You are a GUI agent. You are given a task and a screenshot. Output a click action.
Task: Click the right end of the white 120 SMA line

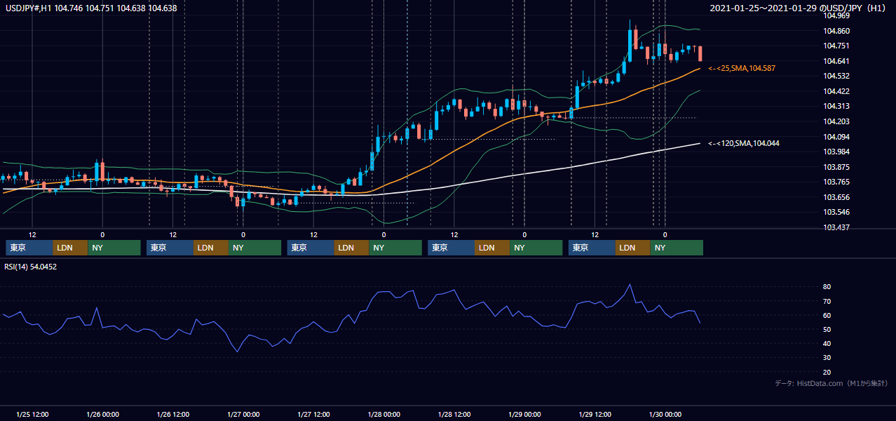pyautogui.click(x=699, y=143)
